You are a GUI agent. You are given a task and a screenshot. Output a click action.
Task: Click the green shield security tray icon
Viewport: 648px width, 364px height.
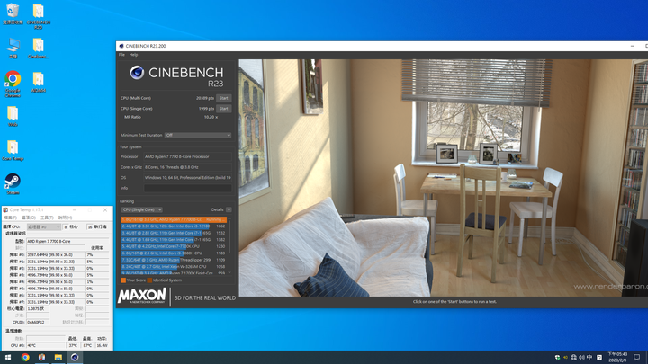557,358
